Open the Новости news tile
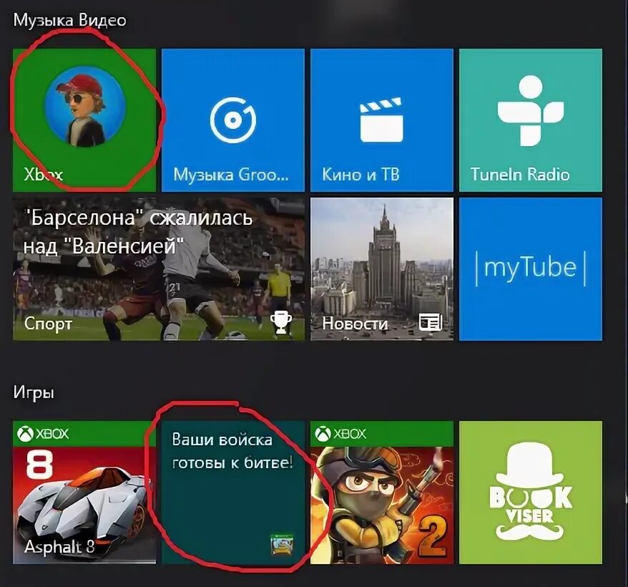Screen dimensions: 628x587 [x=382, y=269]
